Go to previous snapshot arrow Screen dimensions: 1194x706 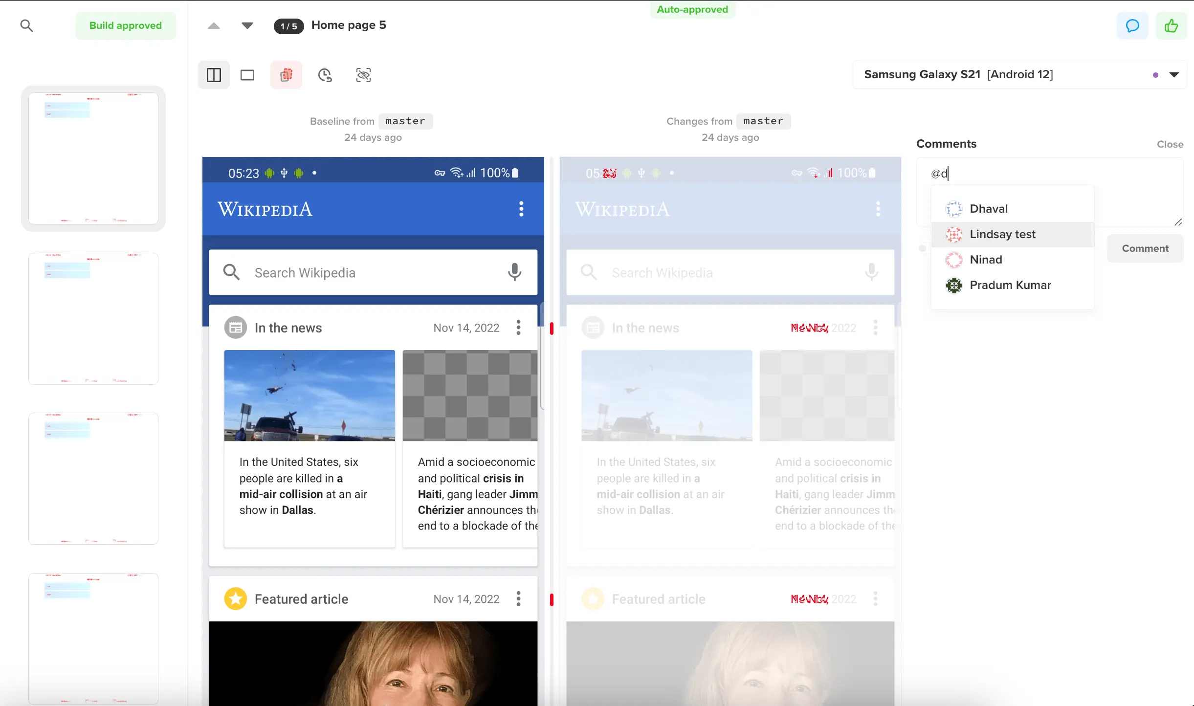[214, 25]
